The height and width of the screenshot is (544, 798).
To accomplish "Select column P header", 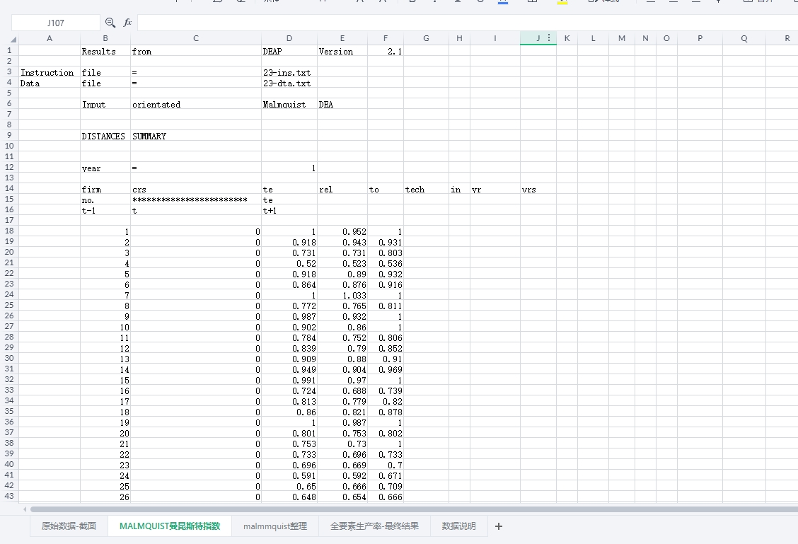I will [x=700, y=39].
